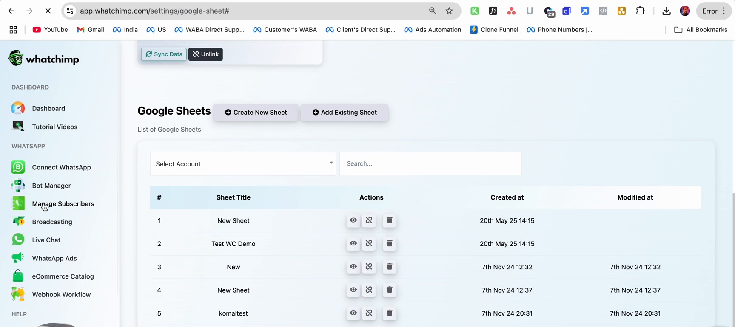View the komaltest sheet via eye icon

[353, 313]
